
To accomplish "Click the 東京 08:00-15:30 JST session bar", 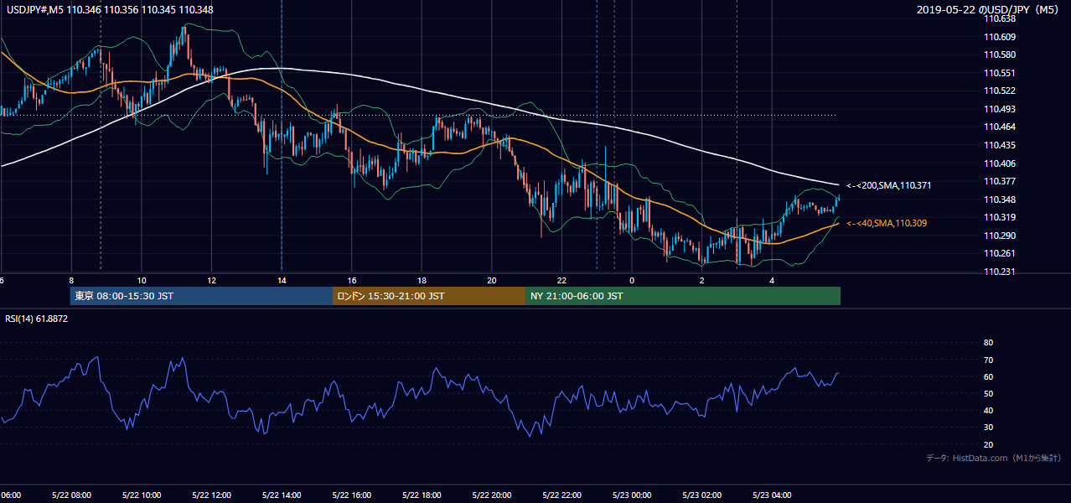I will click(x=201, y=296).
